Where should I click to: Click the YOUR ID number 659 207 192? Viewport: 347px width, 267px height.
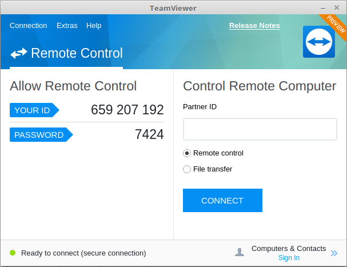tap(127, 110)
